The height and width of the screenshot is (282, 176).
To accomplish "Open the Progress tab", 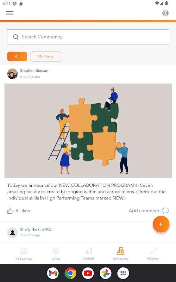I will (153, 254).
